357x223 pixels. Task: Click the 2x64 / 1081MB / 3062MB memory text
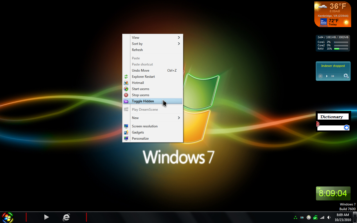pos(333,37)
